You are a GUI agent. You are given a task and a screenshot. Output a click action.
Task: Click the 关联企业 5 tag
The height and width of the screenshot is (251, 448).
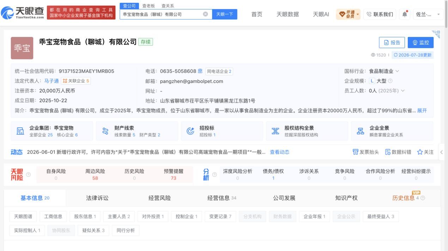(x=75, y=81)
